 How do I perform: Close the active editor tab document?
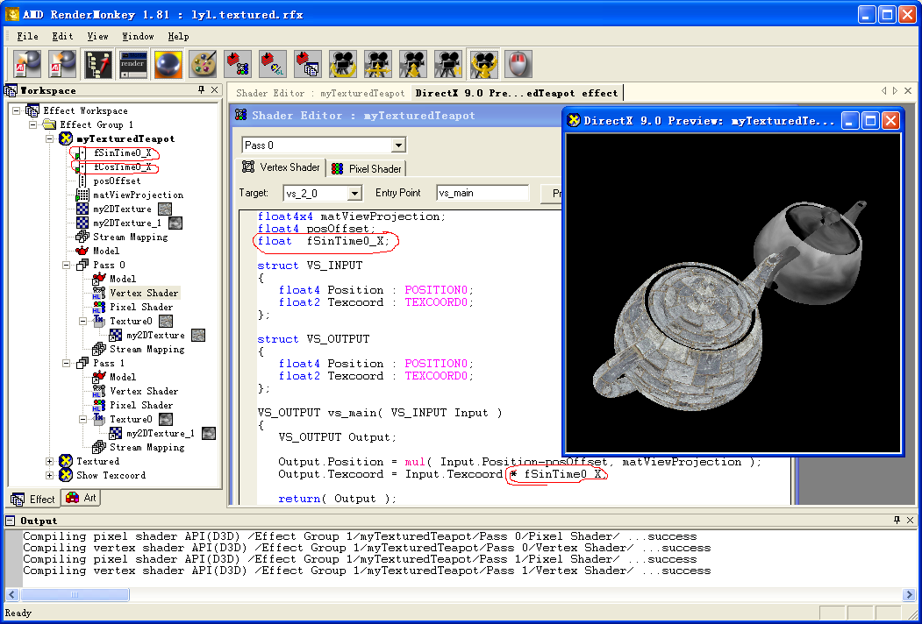coord(909,91)
